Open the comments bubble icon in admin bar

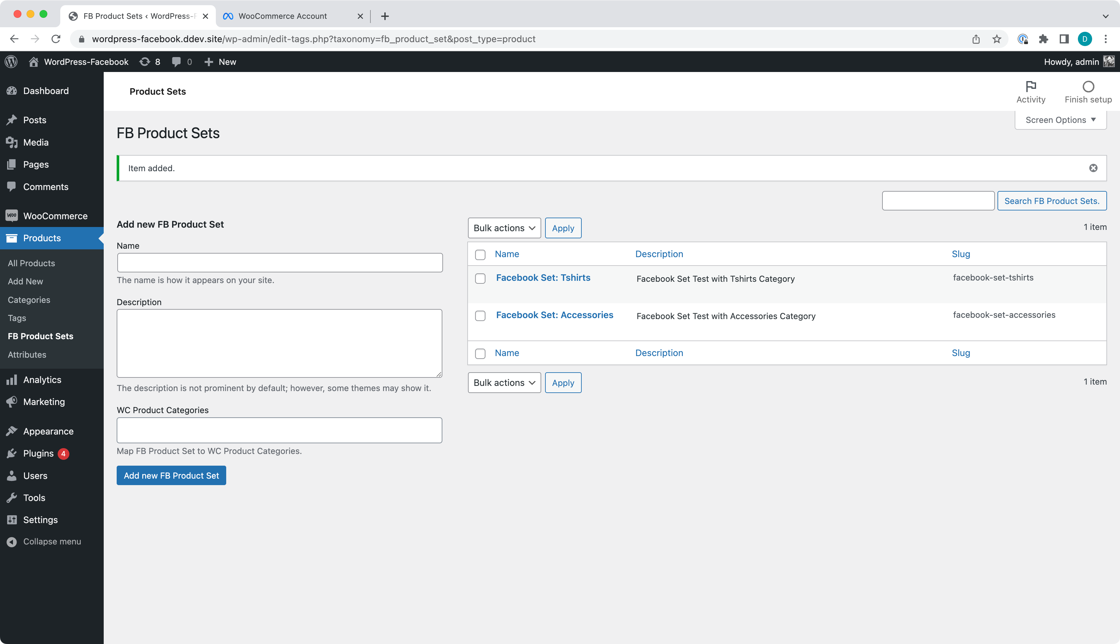point(176,62)
